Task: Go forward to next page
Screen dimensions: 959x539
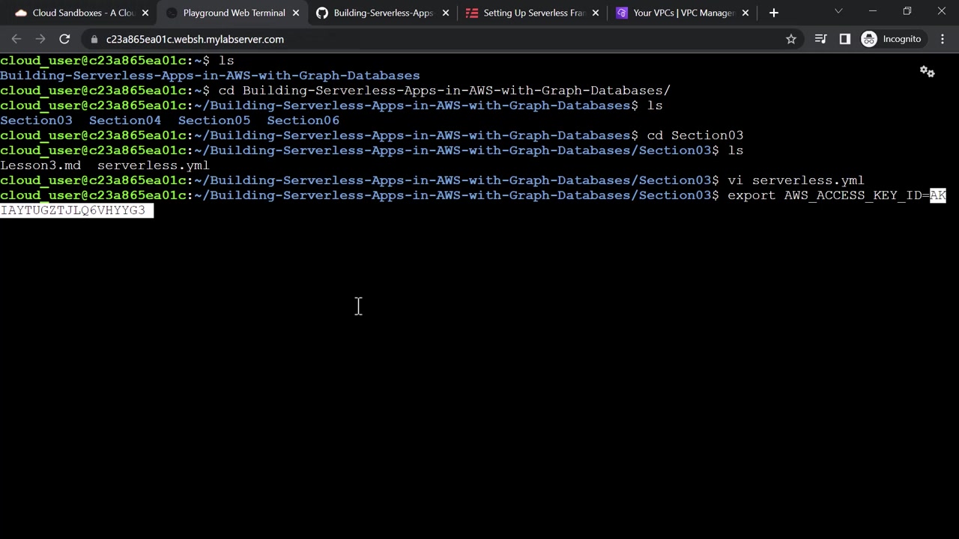Action: pyautogui.click(x=40, y=39)
